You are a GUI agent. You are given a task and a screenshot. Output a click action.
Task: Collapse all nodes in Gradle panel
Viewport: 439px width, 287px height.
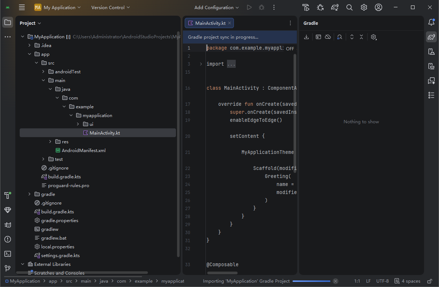point(361,37)
